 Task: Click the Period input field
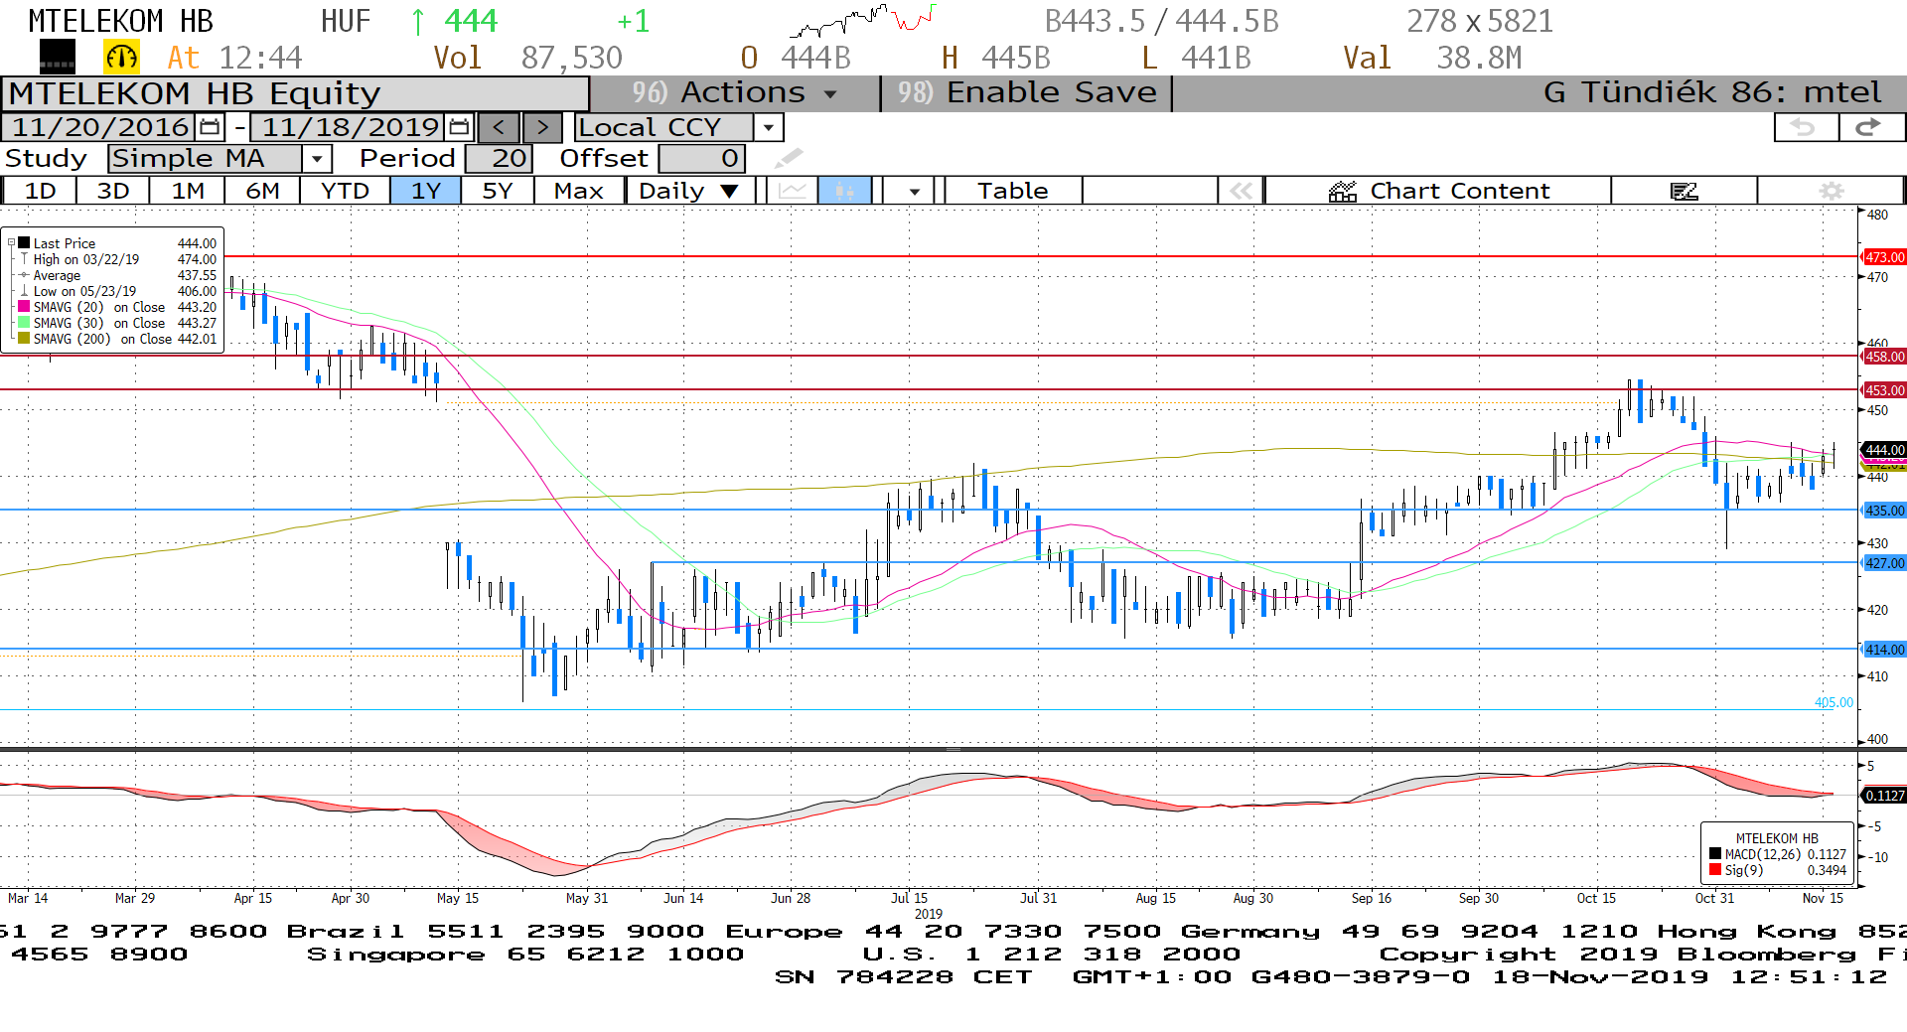coord(499,158)
